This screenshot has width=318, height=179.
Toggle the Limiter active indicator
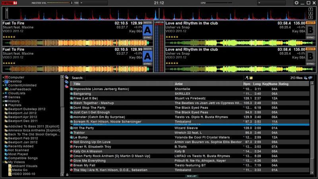pyautogui.click(x=159, y=23)
